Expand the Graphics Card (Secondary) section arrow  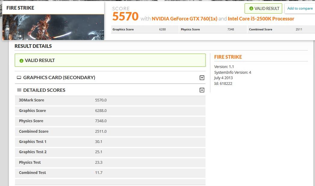(x=202, y=78)
